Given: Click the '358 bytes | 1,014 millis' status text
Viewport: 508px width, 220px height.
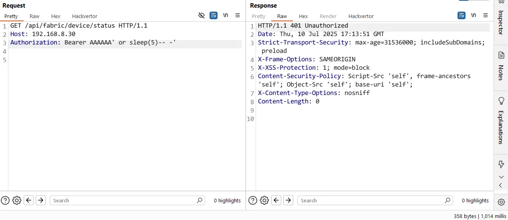Looking at the screenshot, I should 480,216.
